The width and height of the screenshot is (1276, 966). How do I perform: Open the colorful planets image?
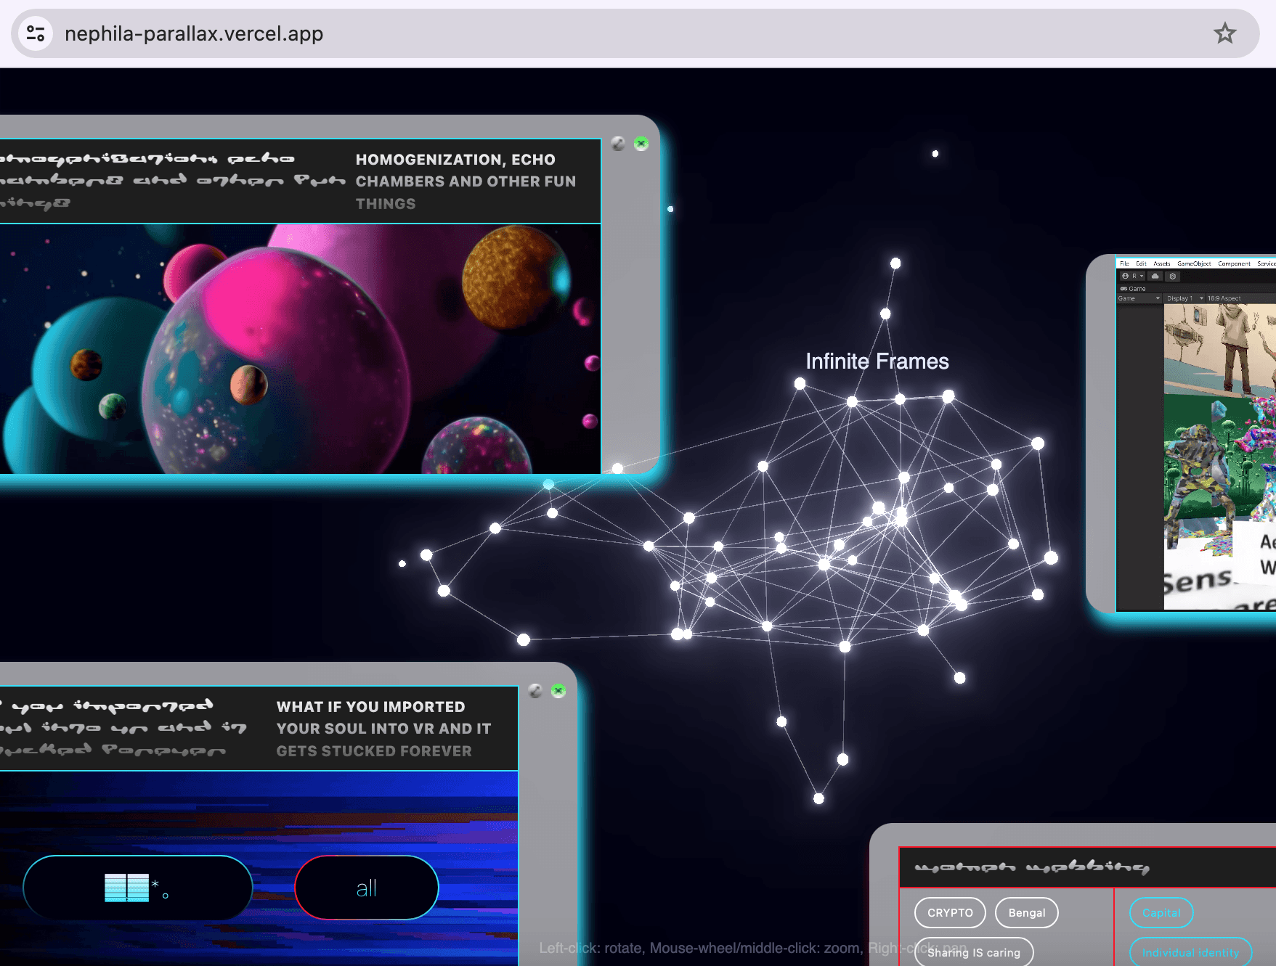(x=300, y=349)
